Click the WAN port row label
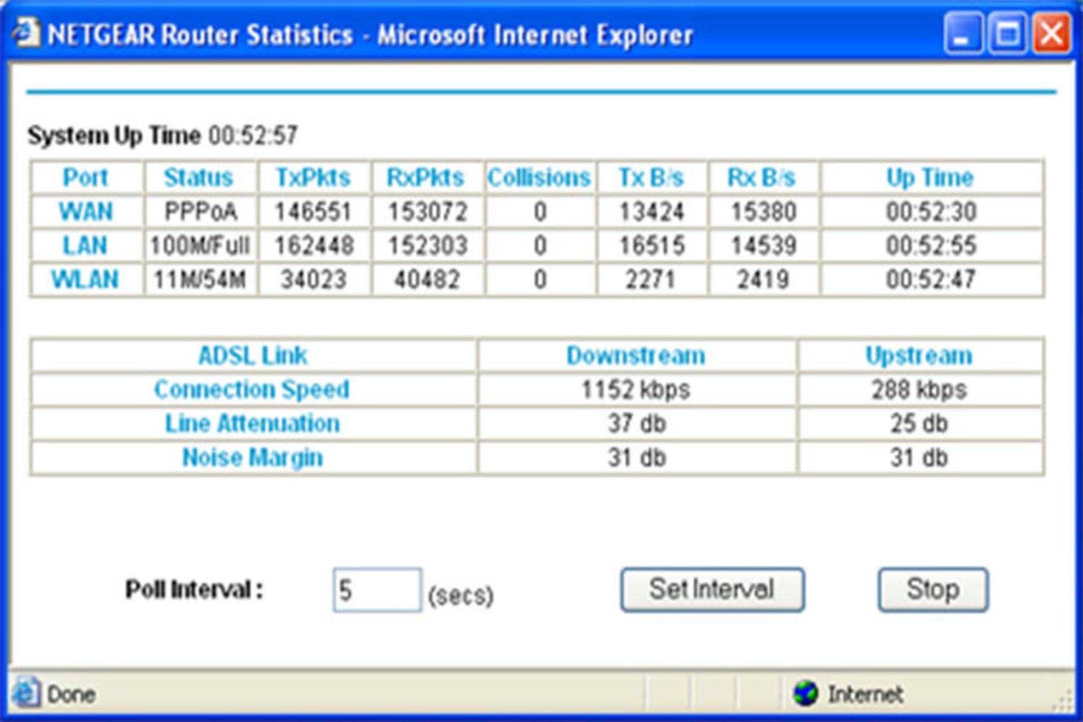1083x722 pixels. click(86, 212)
